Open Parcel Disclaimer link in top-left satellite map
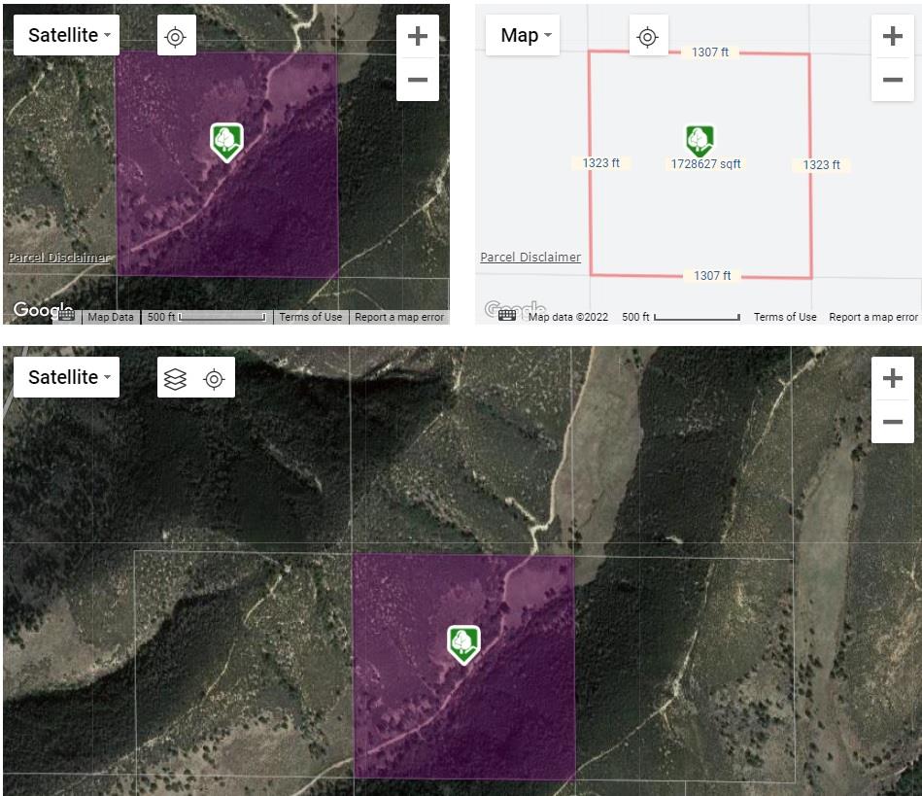922x796 pixels. coord(59,258)
